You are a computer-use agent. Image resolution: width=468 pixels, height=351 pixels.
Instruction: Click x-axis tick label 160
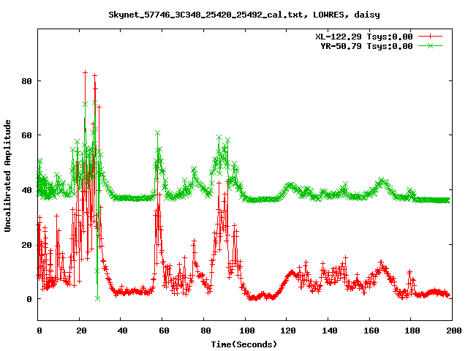click(371, 331)
